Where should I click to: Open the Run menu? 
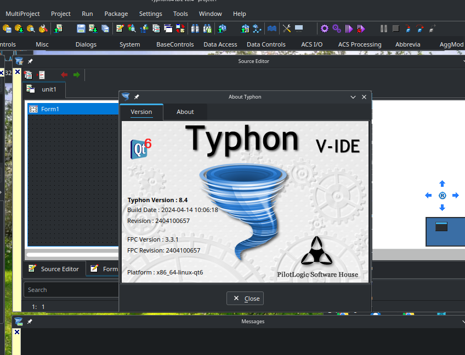[87, 14]
